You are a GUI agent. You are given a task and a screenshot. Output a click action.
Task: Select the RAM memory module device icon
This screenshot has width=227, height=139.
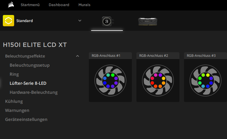click(x=148, y=21)
